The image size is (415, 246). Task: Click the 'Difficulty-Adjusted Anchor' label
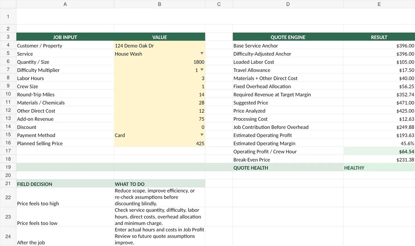tap(262, 54)
